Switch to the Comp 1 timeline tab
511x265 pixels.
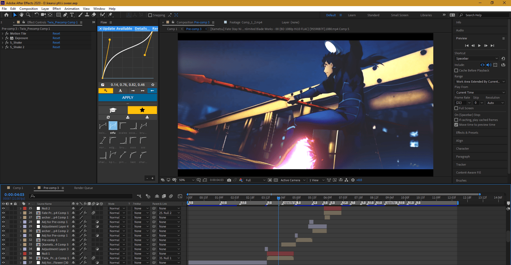click(x=18, y=188)
